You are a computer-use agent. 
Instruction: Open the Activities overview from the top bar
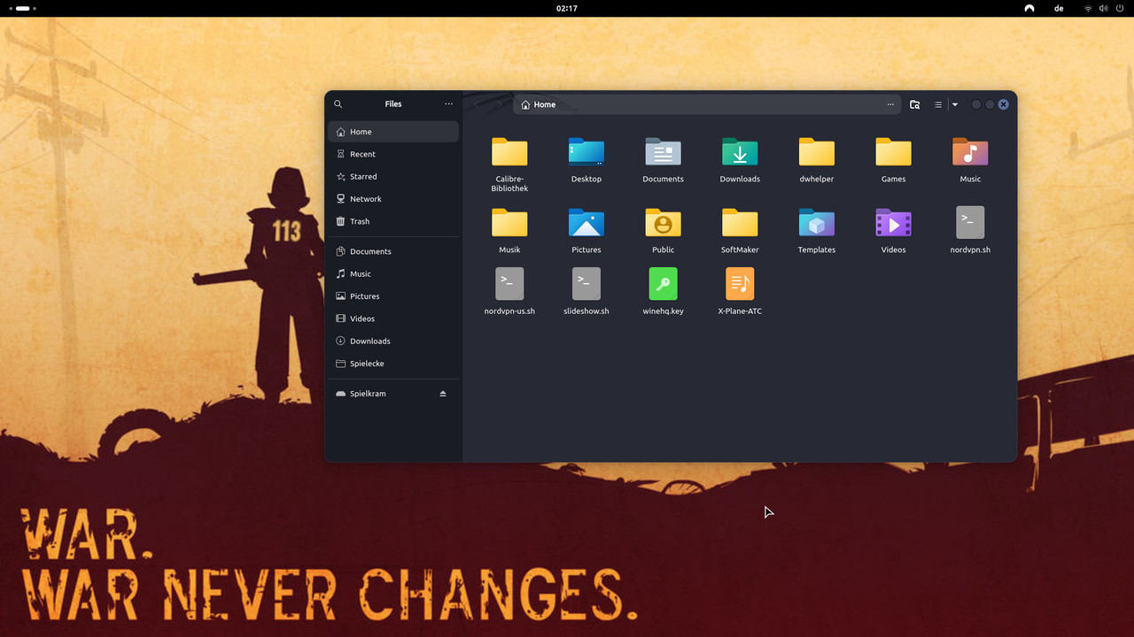22,8
